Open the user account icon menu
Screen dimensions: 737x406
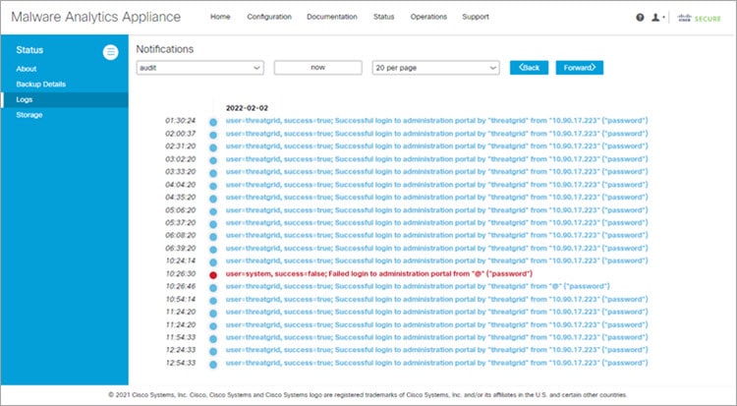coord(657,18)
